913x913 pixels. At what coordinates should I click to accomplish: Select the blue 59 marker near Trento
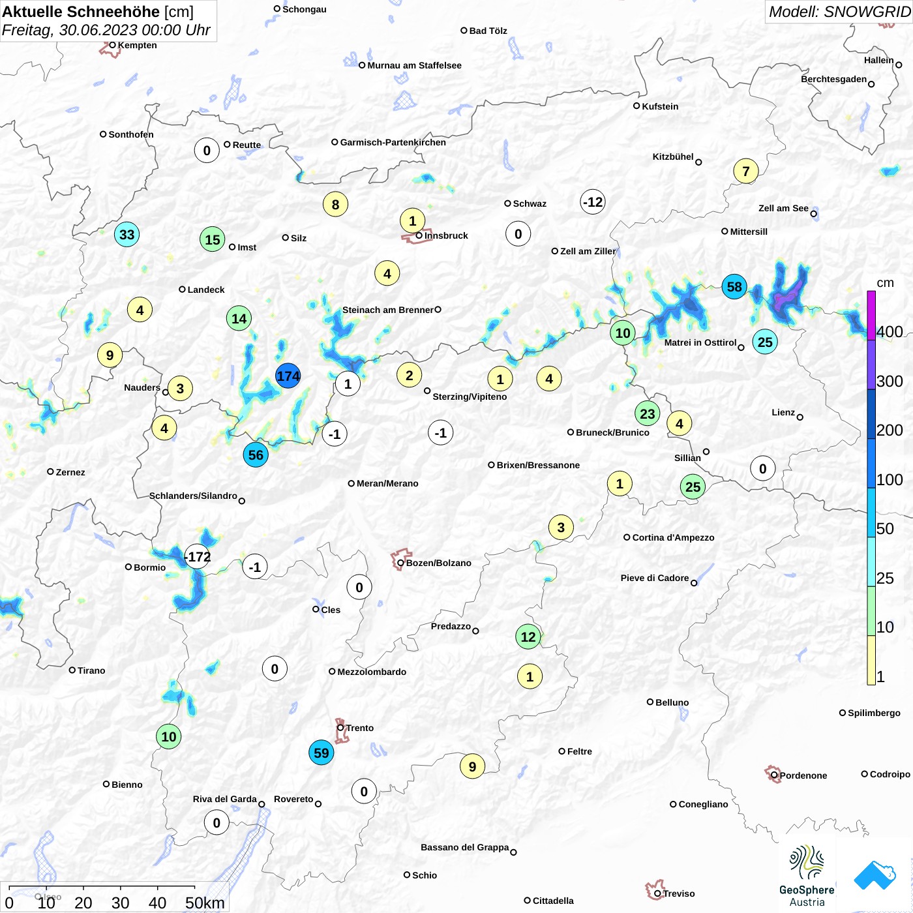(x=321, y=753)
